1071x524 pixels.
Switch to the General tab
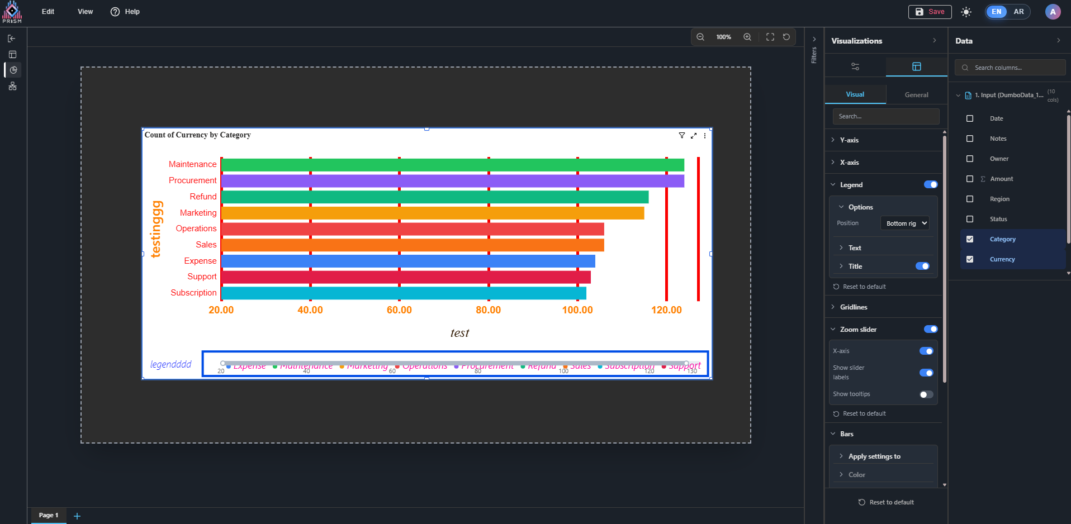tap(916, 95)
